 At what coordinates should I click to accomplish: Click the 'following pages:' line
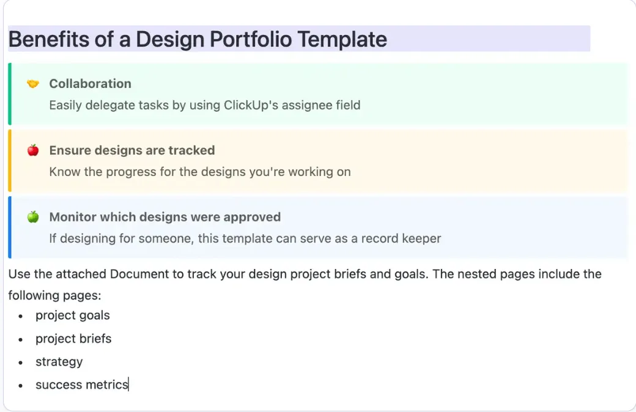pos(54,295)
